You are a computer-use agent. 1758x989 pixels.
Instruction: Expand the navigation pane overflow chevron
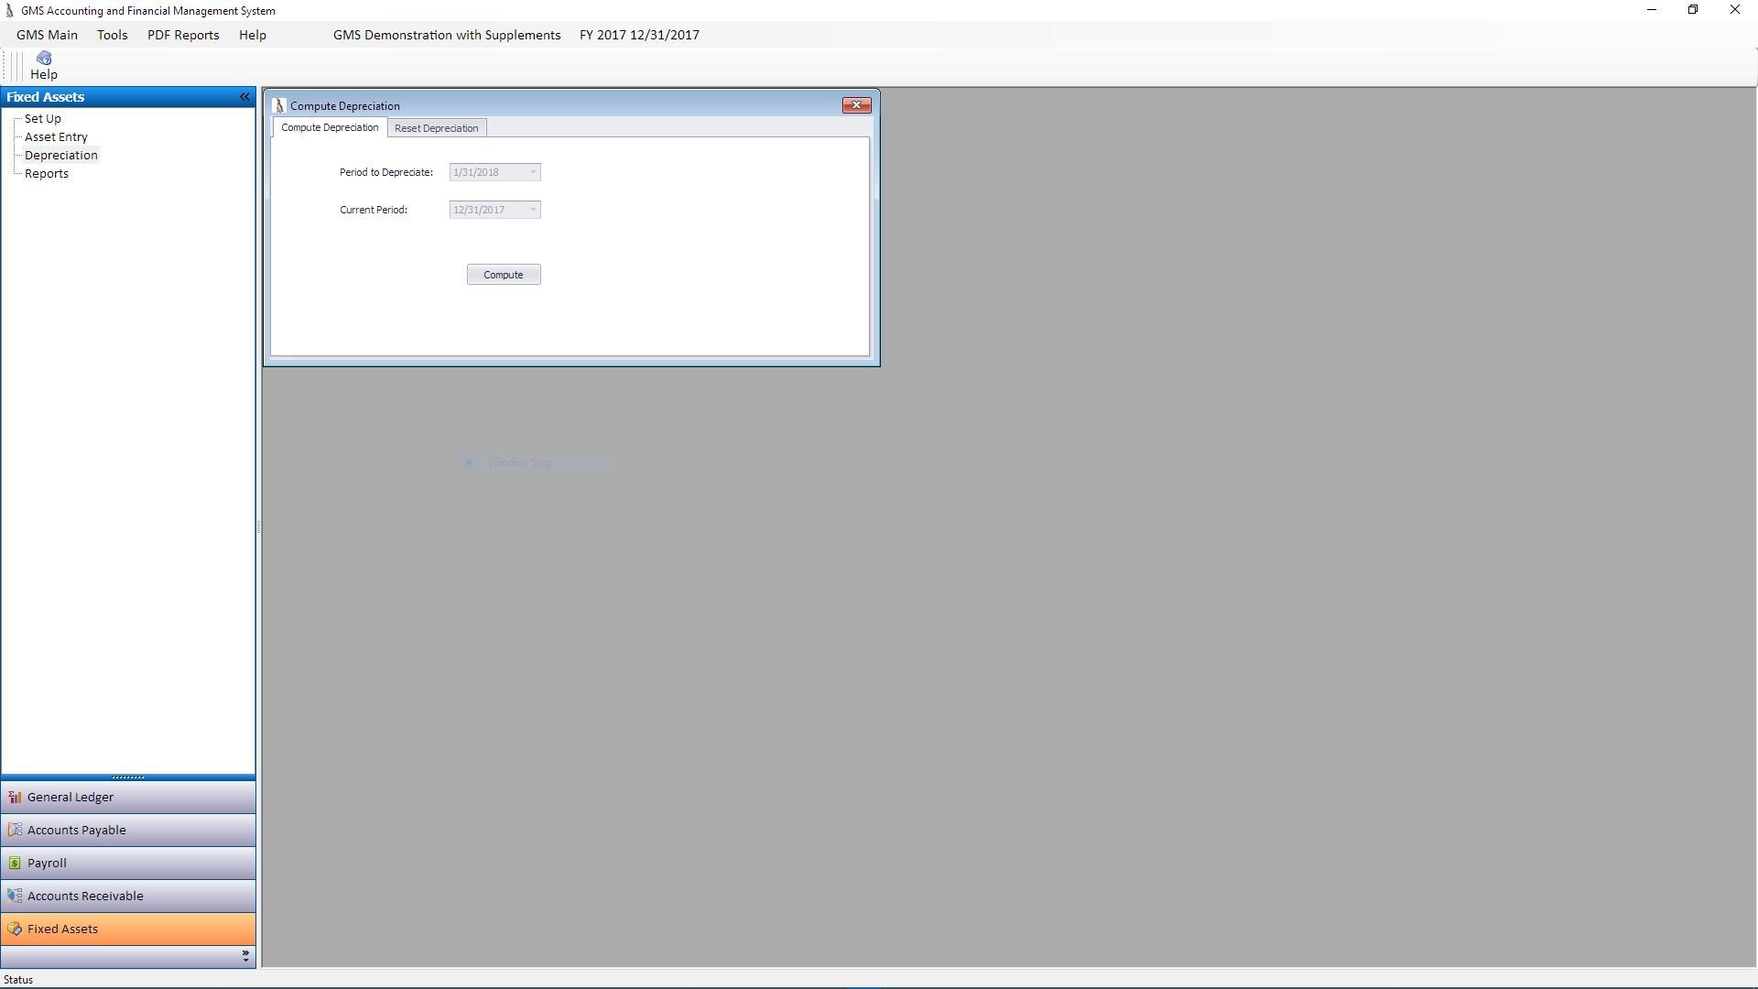point(244,956)
